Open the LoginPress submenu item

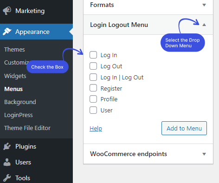(x=19, y=115)
